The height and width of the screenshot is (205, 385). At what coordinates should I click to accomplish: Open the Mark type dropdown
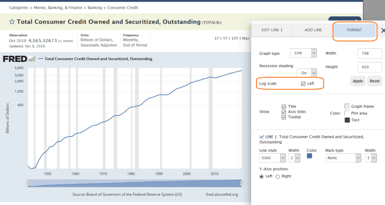tap(343, 159)
